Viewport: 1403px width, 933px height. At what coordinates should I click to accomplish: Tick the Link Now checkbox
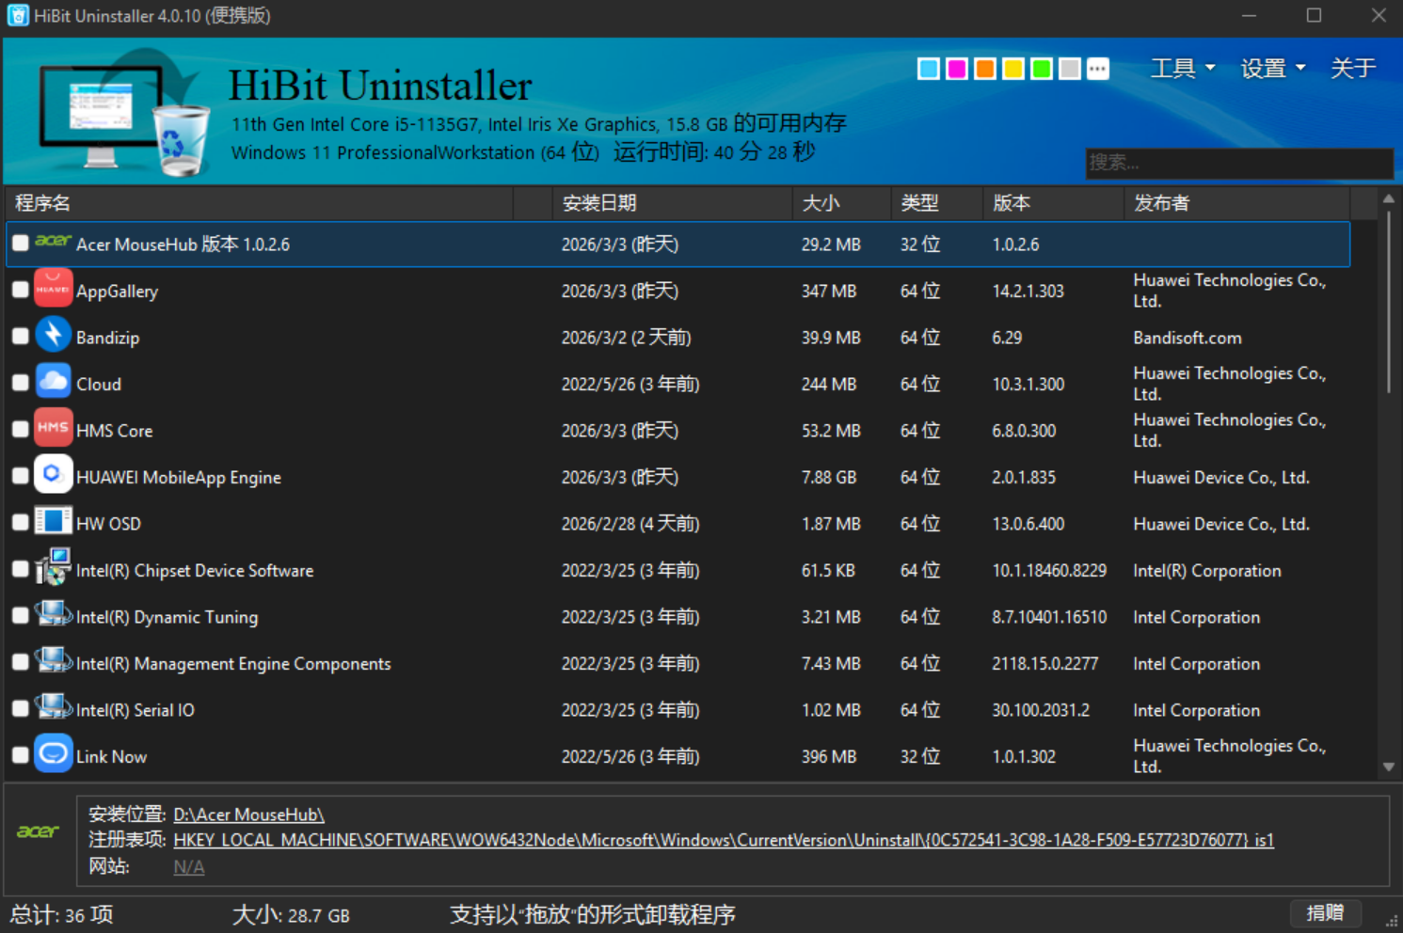click(x=20, y=755)
